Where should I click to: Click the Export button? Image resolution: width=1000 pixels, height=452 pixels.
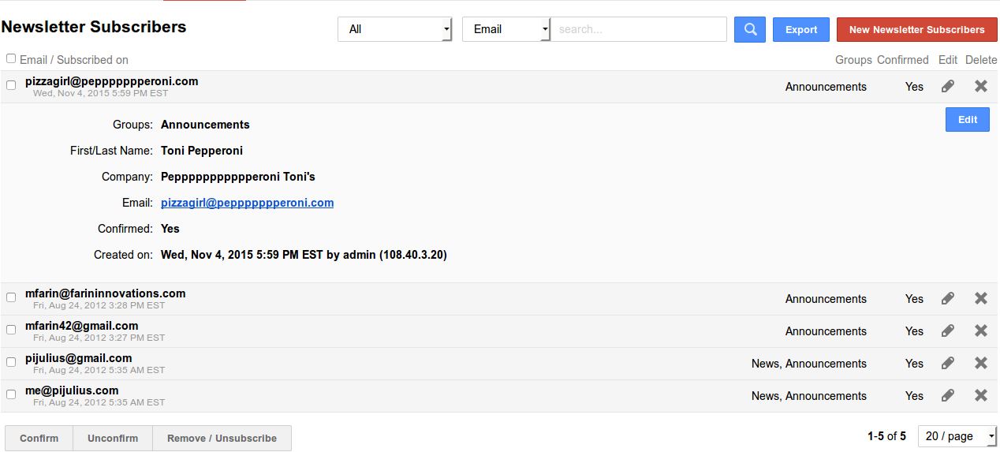tap(800, 30)
